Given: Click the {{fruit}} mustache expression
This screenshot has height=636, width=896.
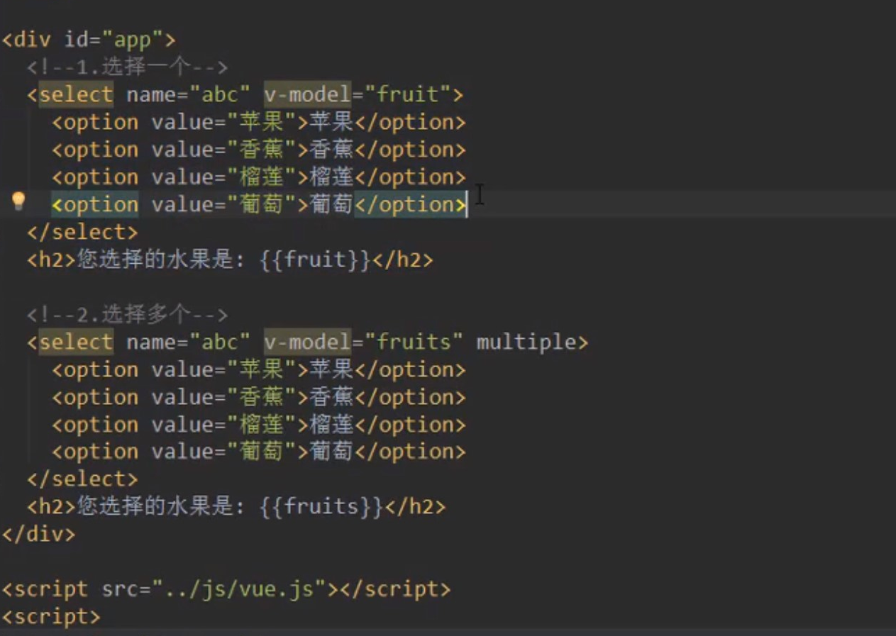Looking at the screenshot, I should click(x=315, y=260).
